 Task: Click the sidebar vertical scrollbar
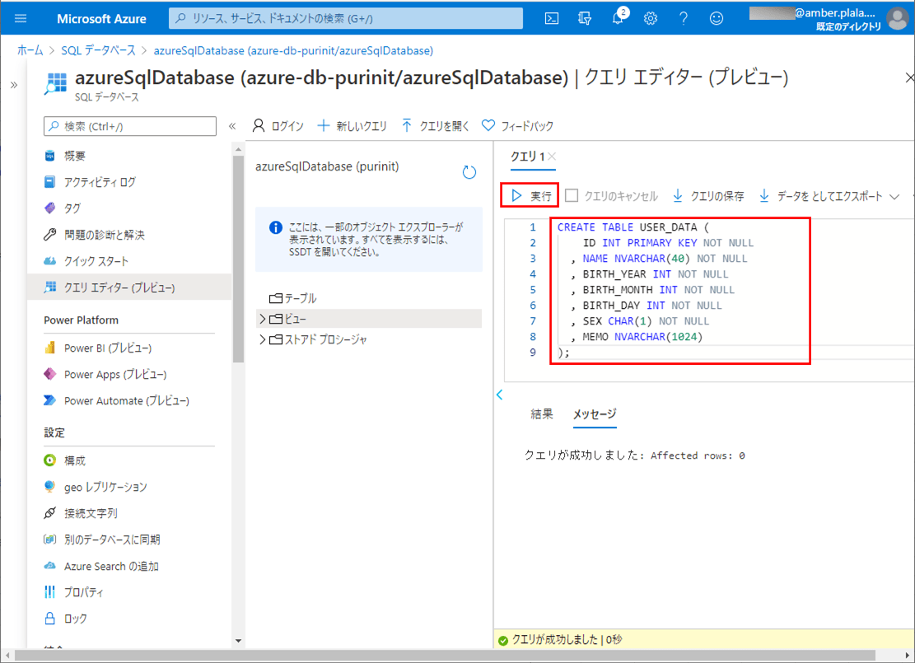[238, 259]
